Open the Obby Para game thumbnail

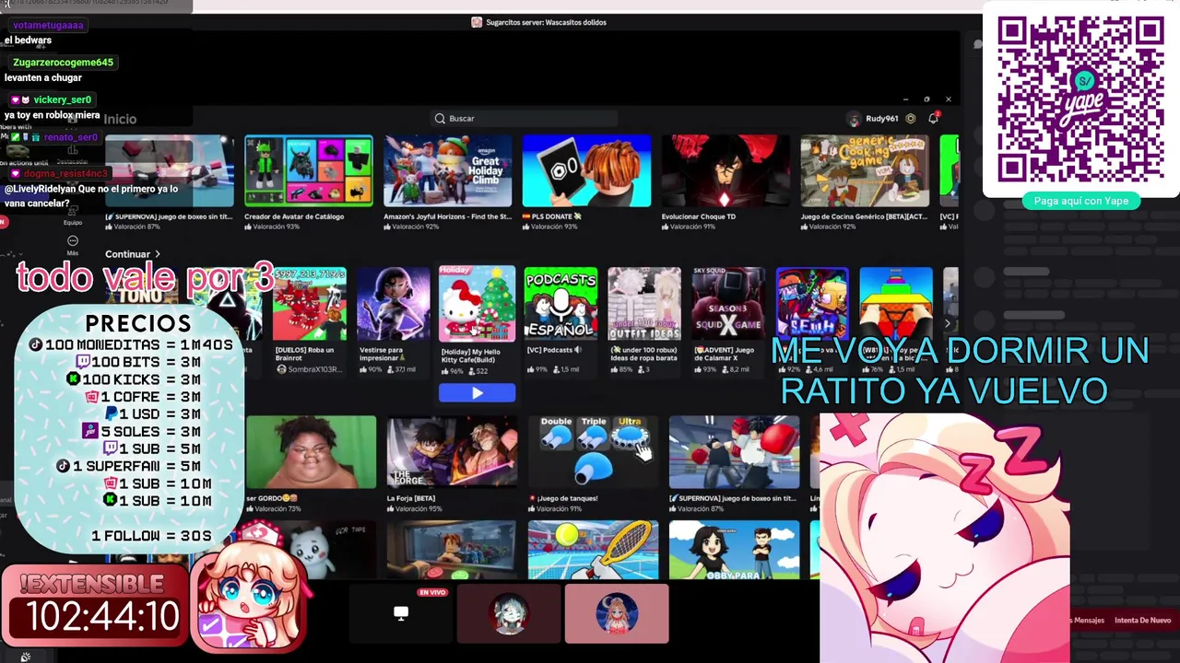pyautogui.click(x=734, y=550)
